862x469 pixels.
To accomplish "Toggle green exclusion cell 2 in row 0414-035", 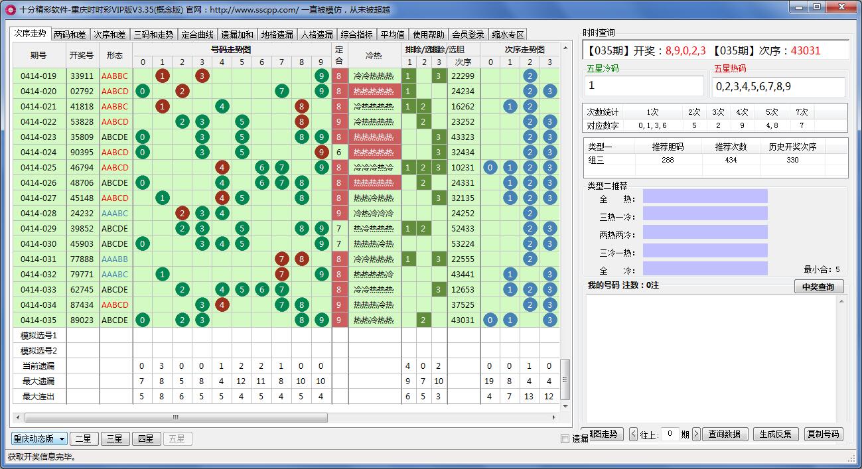I will [423, 320].
